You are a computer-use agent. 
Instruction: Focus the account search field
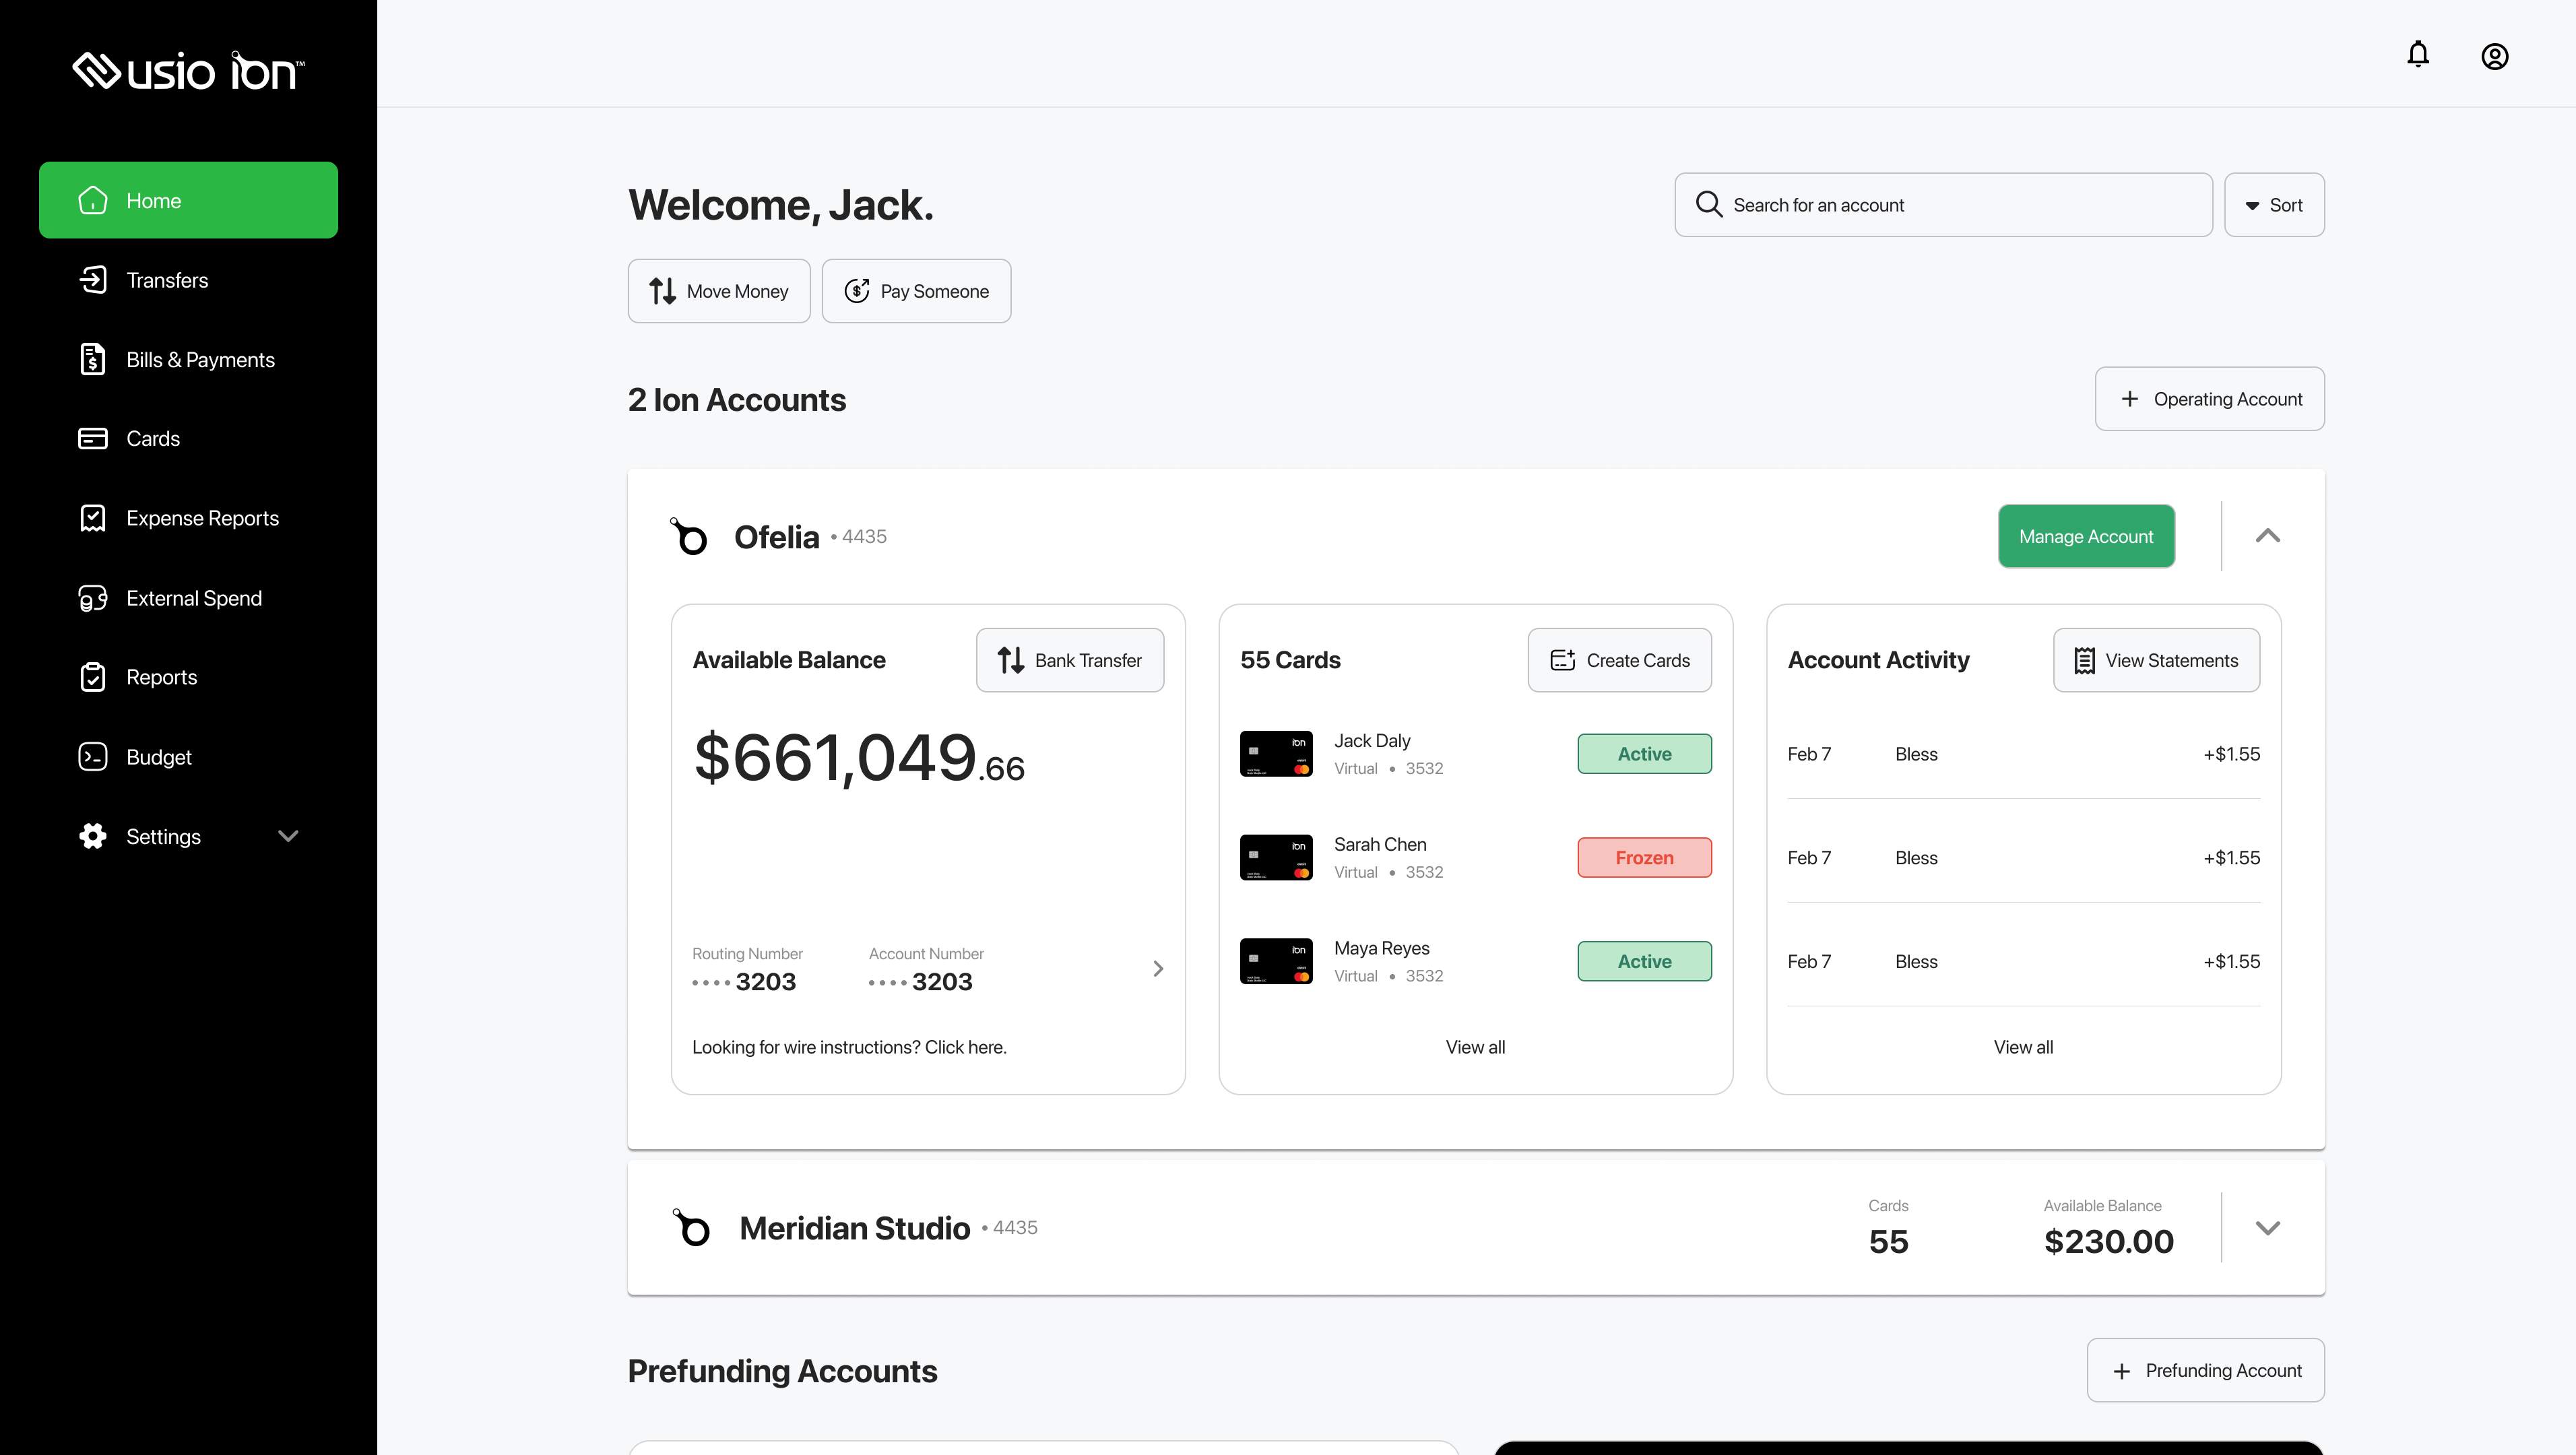(x=1943, y=205)
